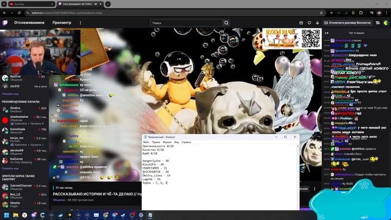Open the shadowkekw recommended channel
This screenshot has height=220, width=391.
[x=24, y=120]
